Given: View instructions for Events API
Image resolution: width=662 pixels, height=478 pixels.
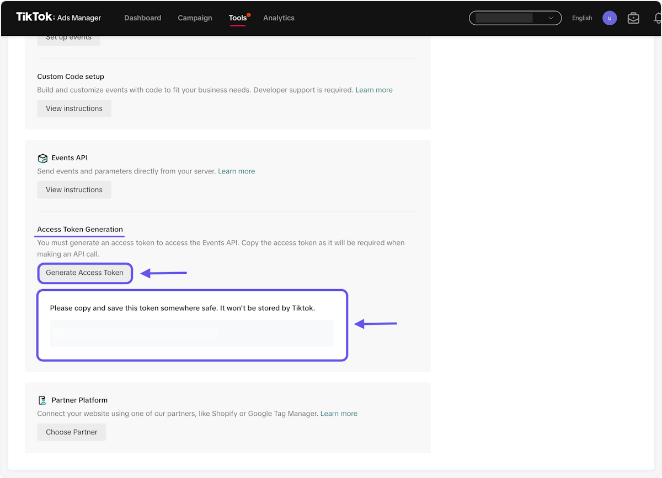Looking at the screenshot, I should [x=74, y=190].
